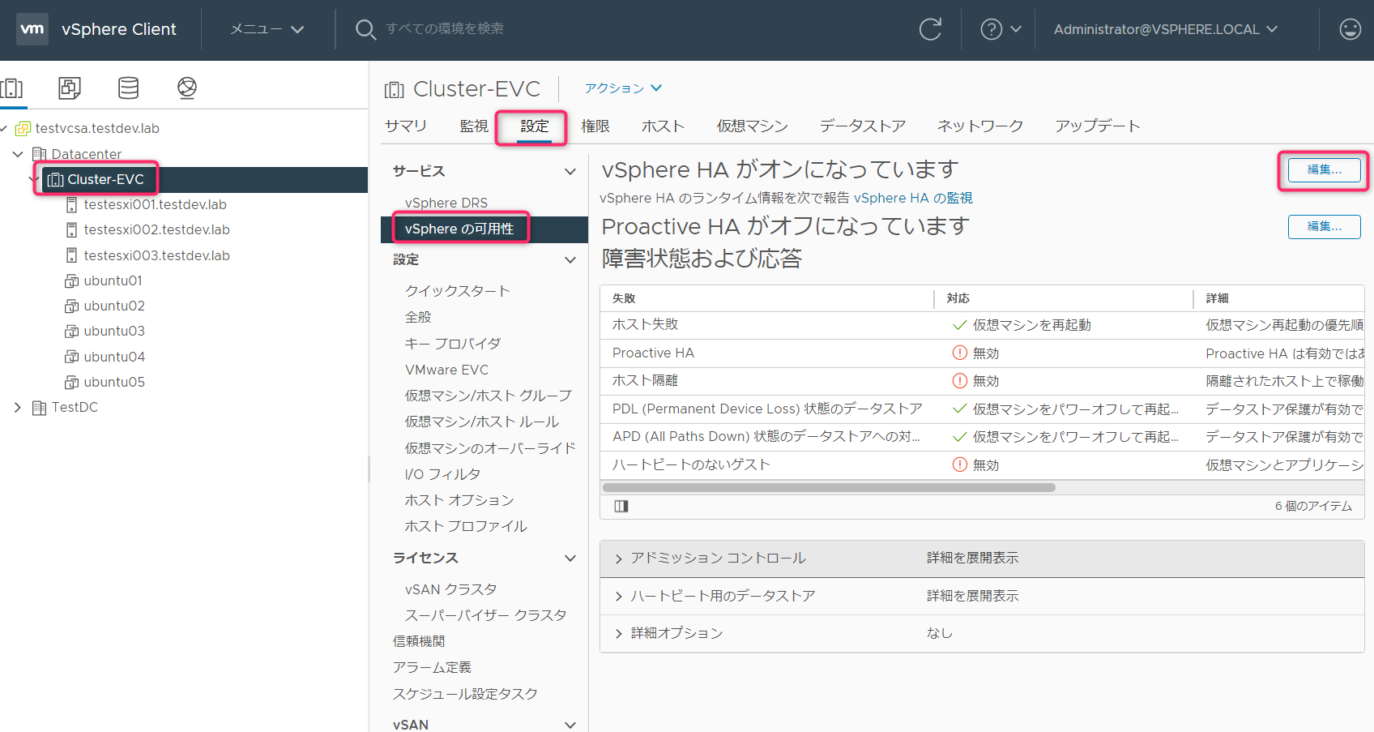
Task: Click the VMware vm logo
Action: tap(32, 29)
